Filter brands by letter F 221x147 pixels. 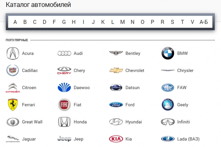click(54, 22)
